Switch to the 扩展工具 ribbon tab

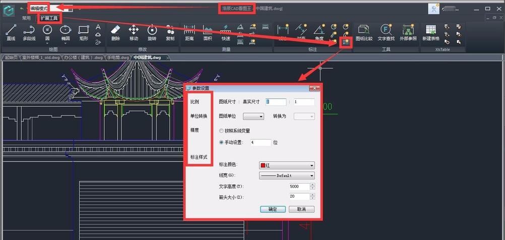point(49,18)
